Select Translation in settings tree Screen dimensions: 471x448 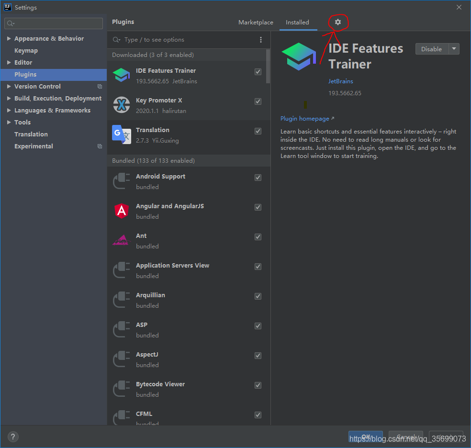pos(31,134)
